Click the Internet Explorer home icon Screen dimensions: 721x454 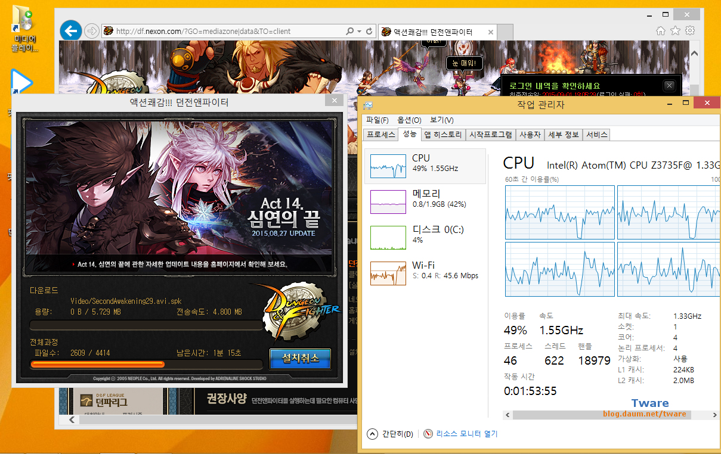click(661, 30)
